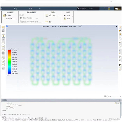
Task: Click the axes triad icon in left toolbar
Action: tap(3, 68)
